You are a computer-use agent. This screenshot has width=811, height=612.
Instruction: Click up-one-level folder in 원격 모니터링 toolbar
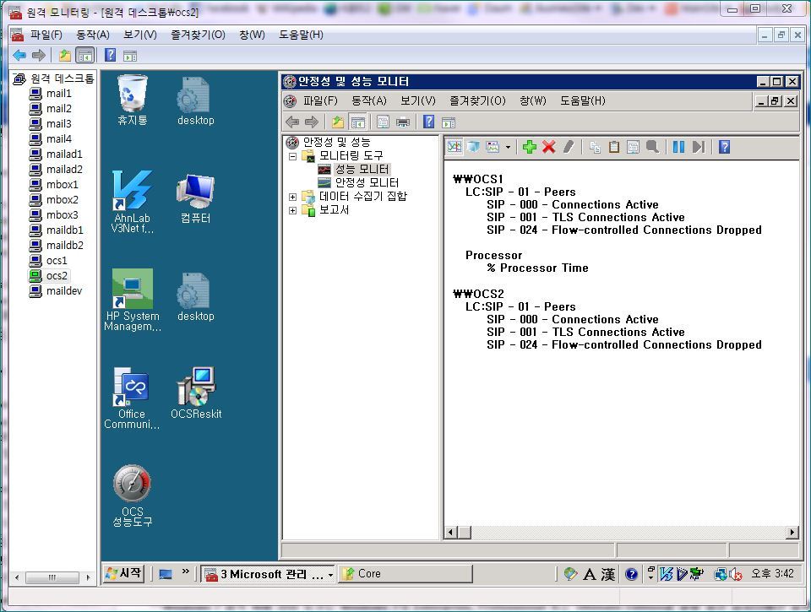(x=65, y=55)
